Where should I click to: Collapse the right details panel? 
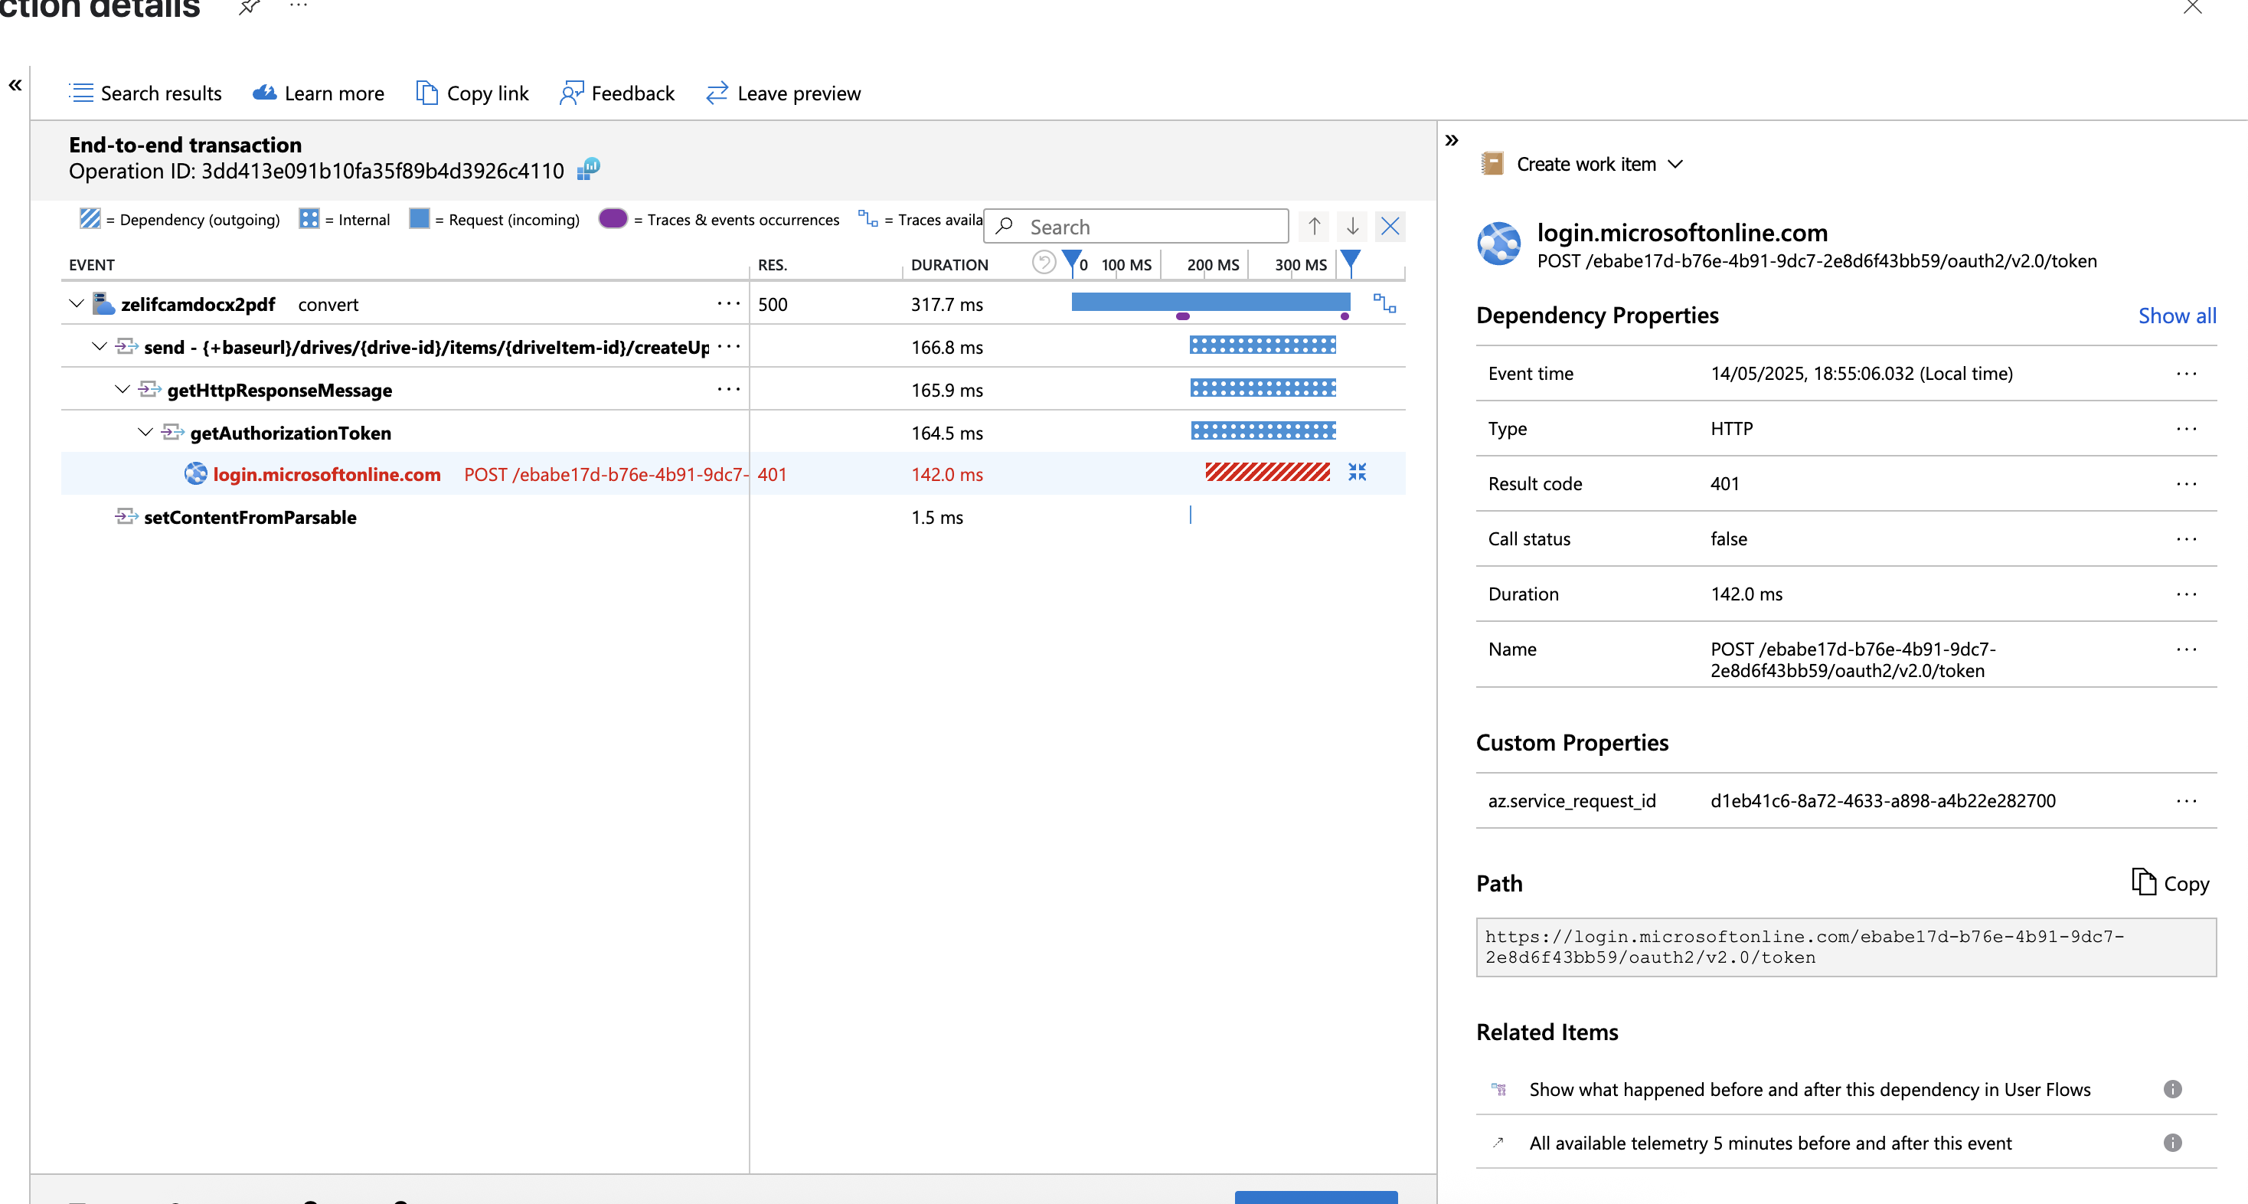click(x=1452, y=141)
